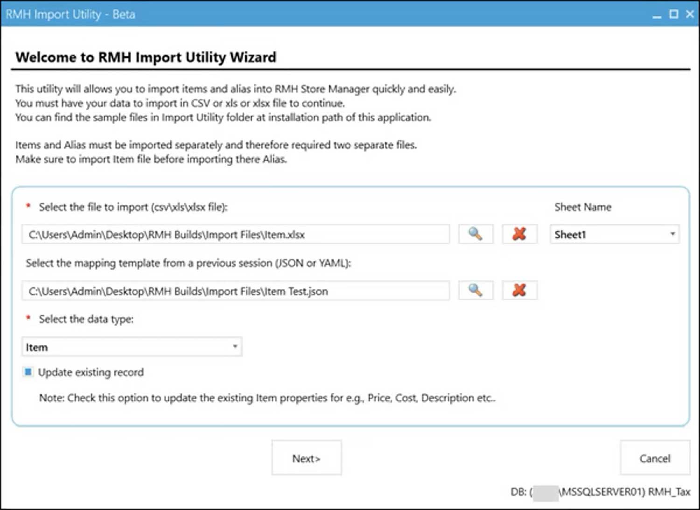Clear the Item Test.json template path
This screenshot has width=700, height=510.
[x=519, y=290]
